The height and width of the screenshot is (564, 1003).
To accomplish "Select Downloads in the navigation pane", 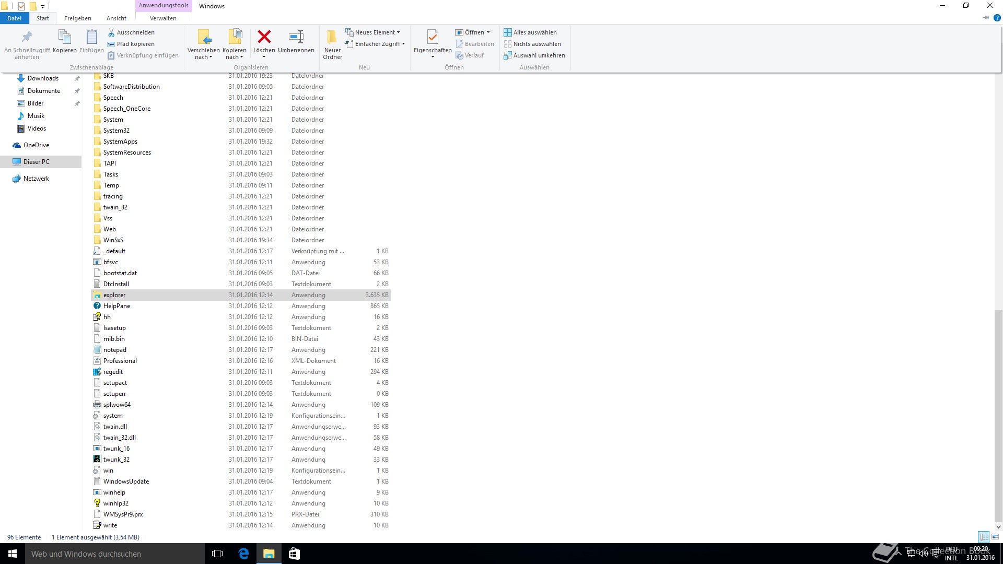I will [43, 78].
